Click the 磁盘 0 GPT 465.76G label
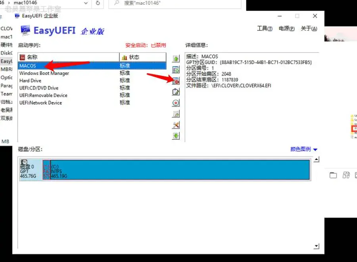 28,171
